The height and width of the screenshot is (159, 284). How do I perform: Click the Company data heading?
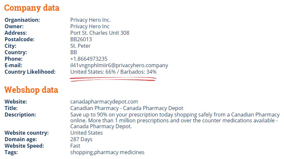(x=32, y=8)
